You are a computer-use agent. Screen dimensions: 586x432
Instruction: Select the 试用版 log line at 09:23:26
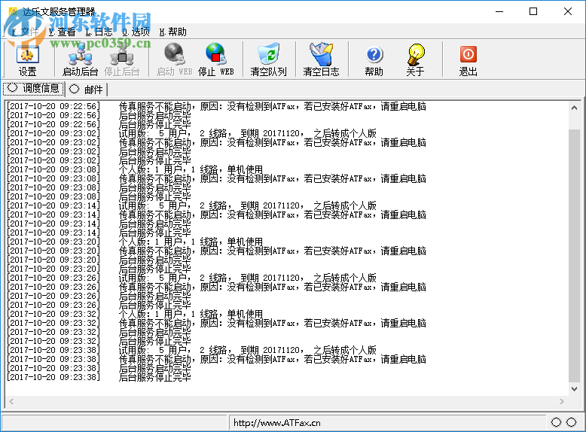tap(191, 278)
